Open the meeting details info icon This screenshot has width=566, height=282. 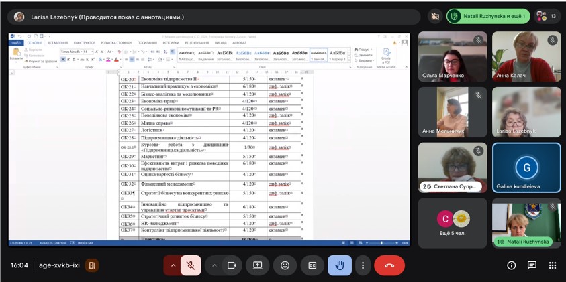(512, 265)
